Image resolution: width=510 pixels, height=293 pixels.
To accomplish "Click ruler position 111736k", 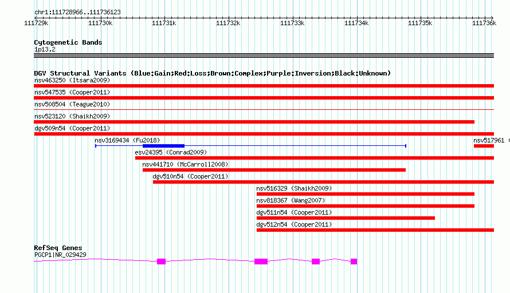I will pos(484,23).
